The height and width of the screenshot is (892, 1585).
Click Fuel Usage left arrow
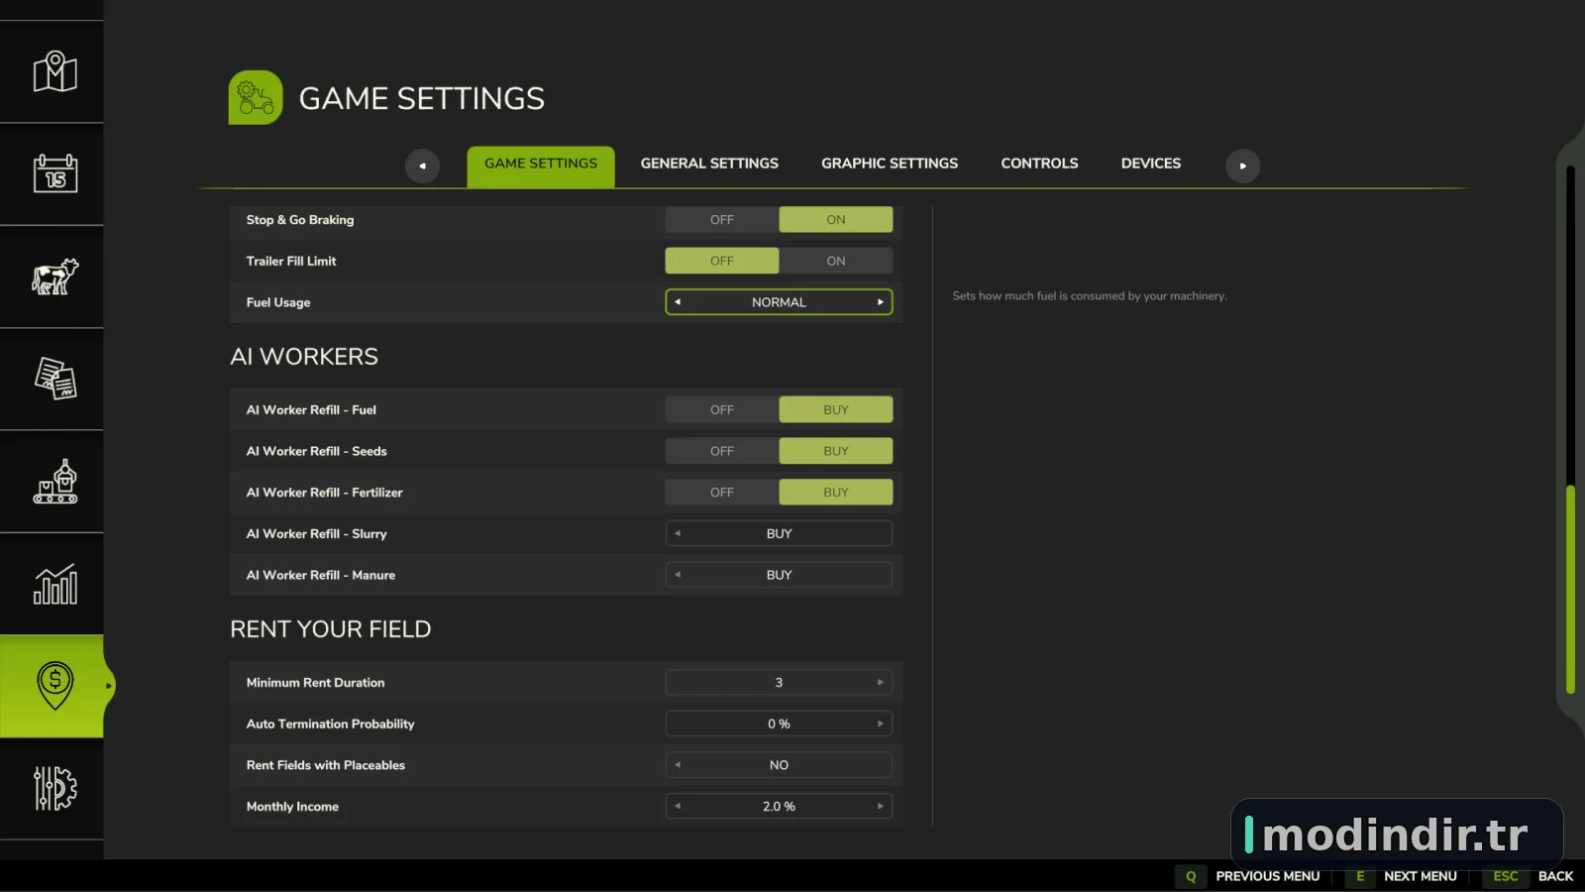[x=678, y=302]
